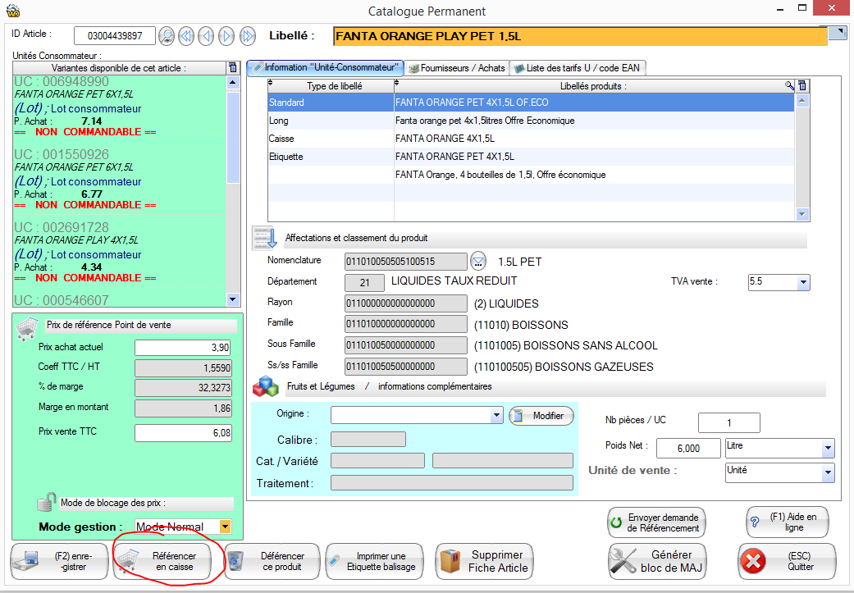Screen dimensions: 854x593
Task: Click the Générer bloc de MAJ button
Action: (x=657, y=561)
